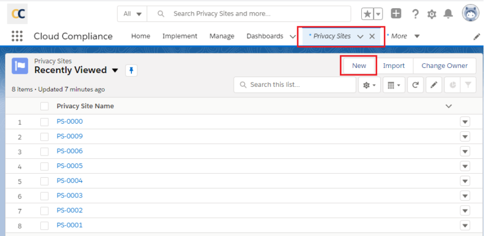
Task: Open the Setup gear icon
Action: click(x=431, y=14)
